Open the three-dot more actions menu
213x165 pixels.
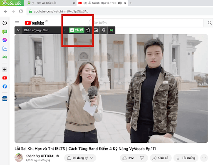point(204,158)
